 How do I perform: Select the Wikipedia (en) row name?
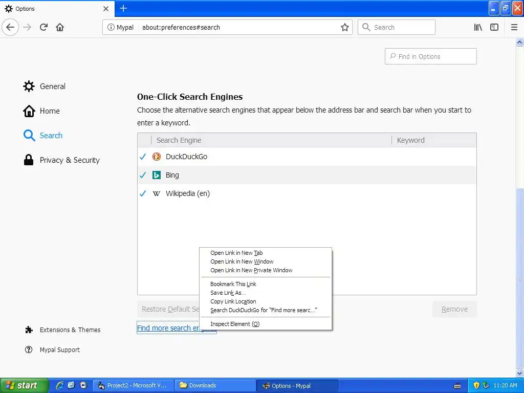[x=188, y=193]
